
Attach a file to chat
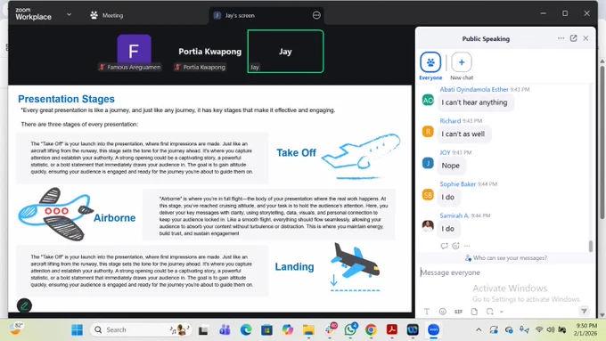point(474,312)
